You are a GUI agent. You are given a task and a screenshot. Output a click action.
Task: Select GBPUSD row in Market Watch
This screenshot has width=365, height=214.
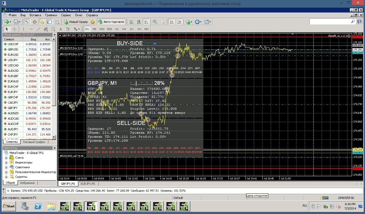tap(13, 49)
